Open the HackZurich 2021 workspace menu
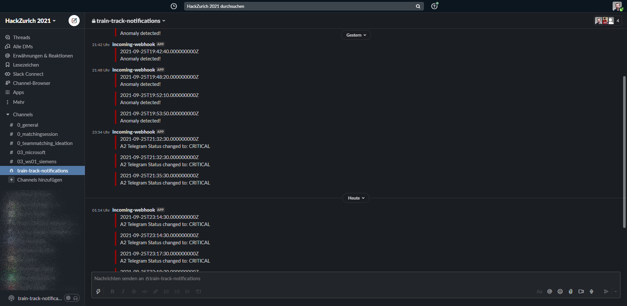Screen dimensions: 627x306 tap(30, 21)
